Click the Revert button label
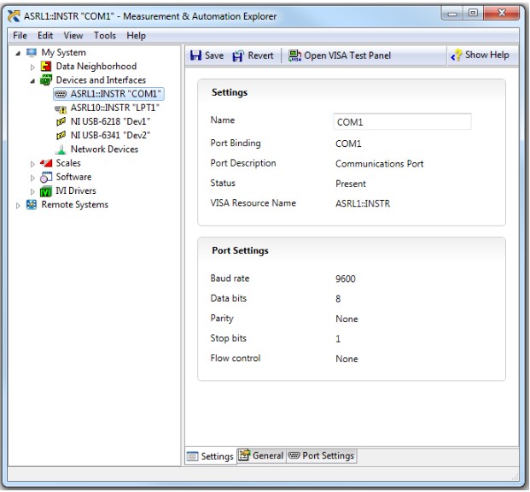The image size is (530, 492). click(x=260, y=56)
